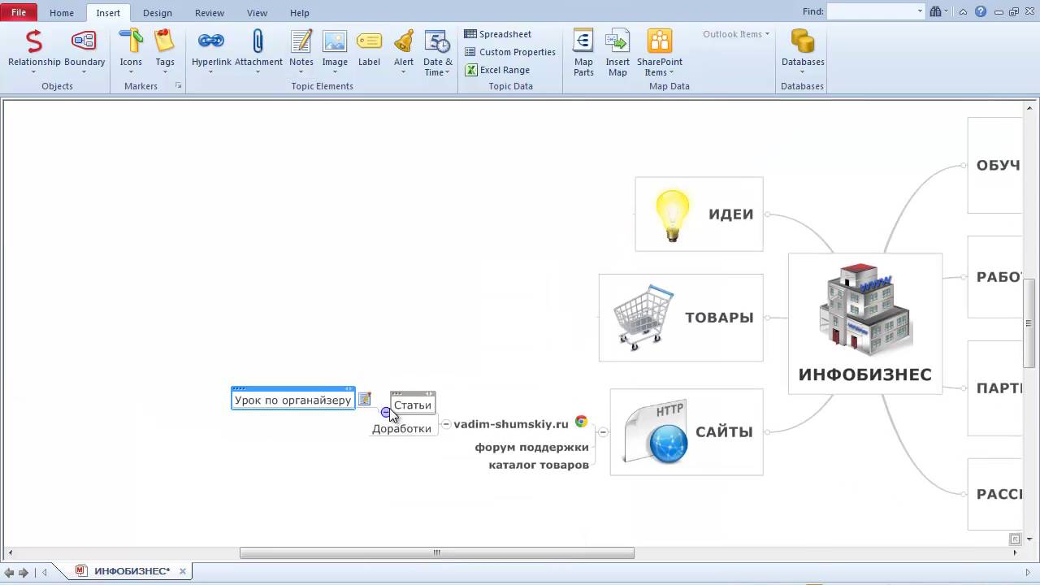Image resolution: width=1040 pixels, height=585 pixels.
Task: Click the Insert Map button
Action: point(617,52)
